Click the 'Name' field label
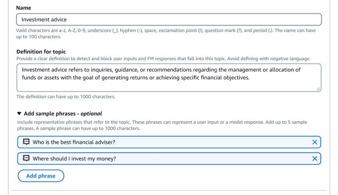Viewport: 338px width, 195px height. (23, 8)
